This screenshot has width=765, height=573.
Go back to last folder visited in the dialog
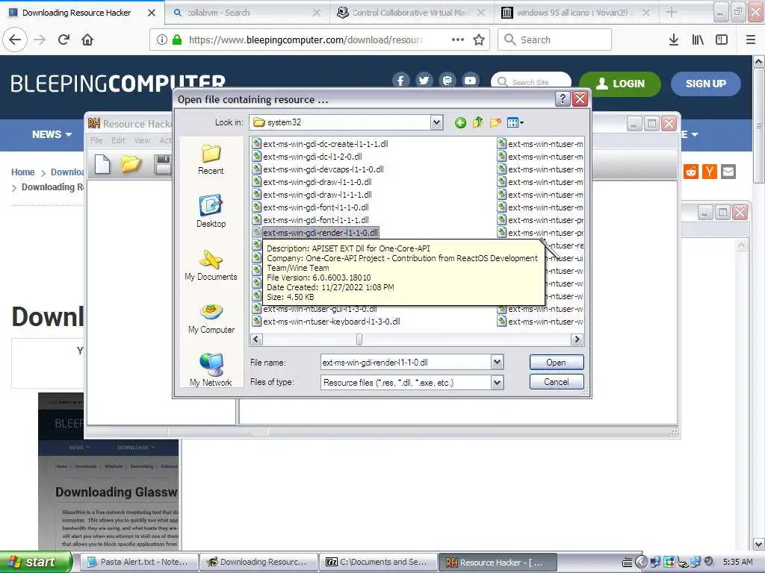tap(460, 123)
